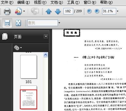Zoom in with the plus button
The image size is (126, 111).
[97, 11]
